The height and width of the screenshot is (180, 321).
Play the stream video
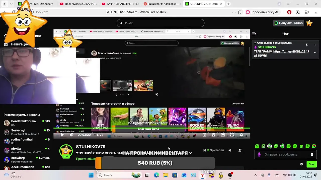coord(62,135)
